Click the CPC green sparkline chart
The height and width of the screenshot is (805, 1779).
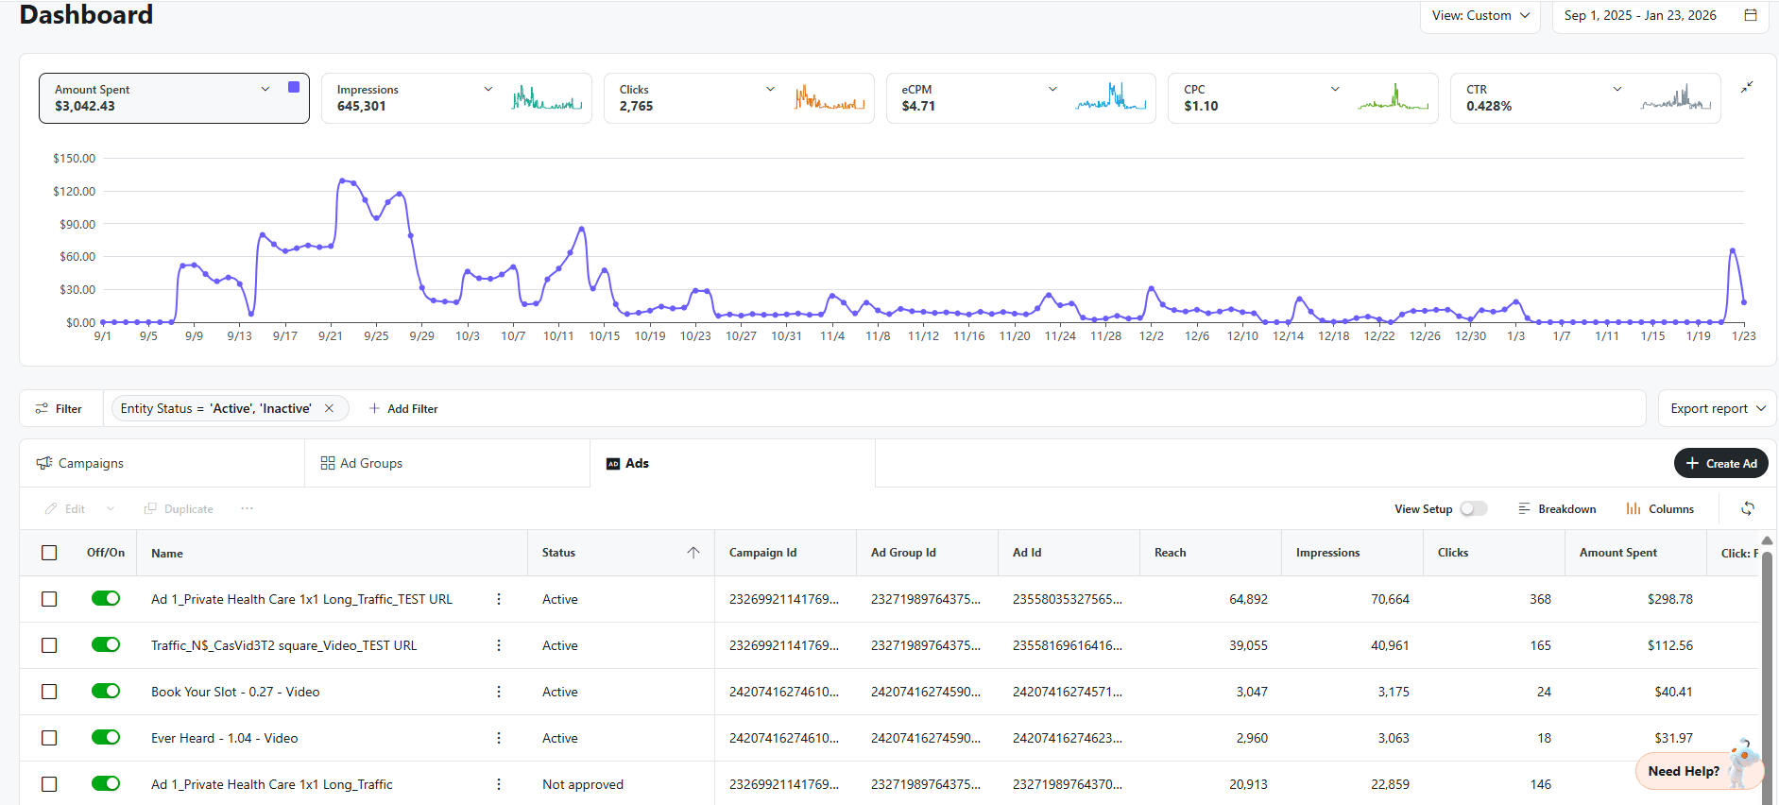(1394, 97)
